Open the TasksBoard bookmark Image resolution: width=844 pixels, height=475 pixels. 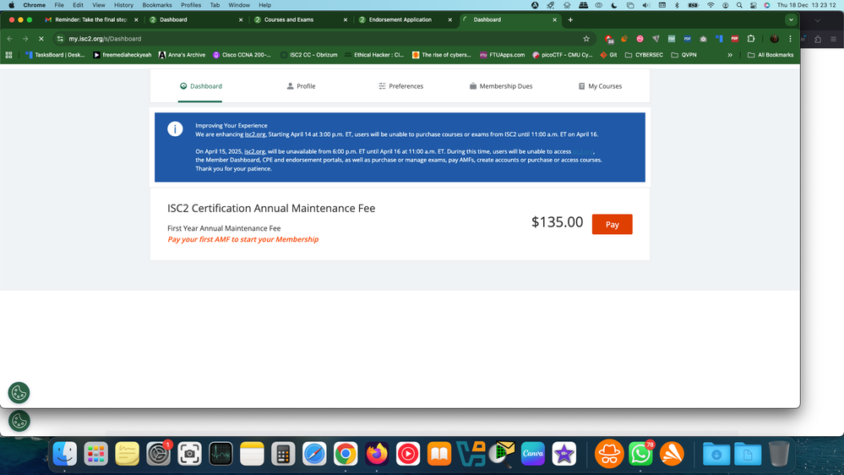pyautogui.click(x=55, y=55)
